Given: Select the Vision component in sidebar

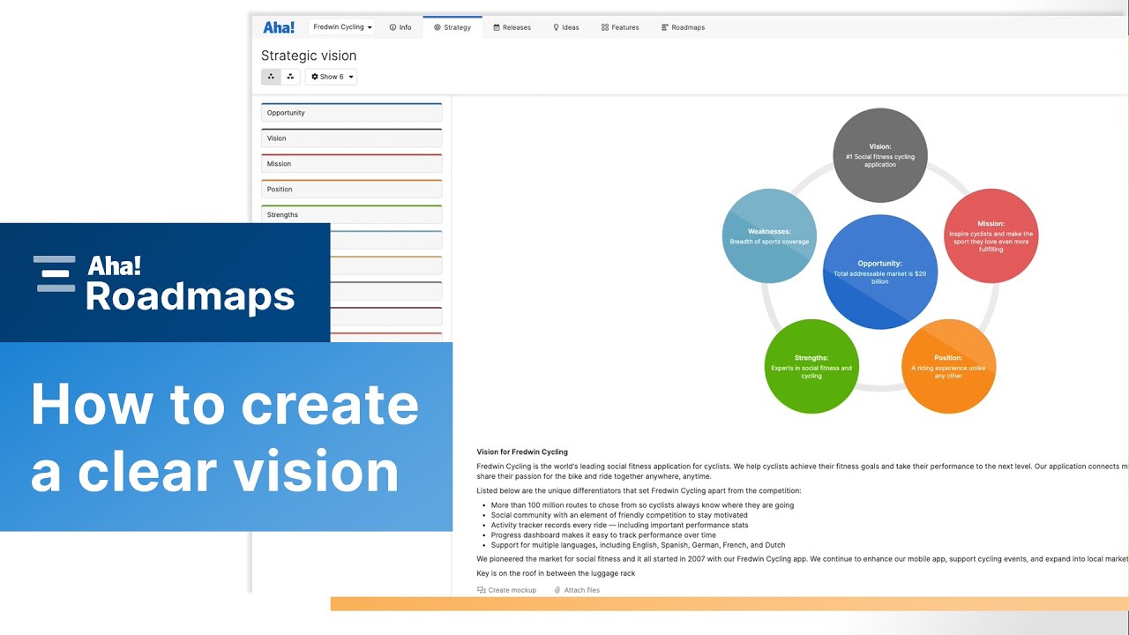Looking at the screenshot, I should pos(351,138).
